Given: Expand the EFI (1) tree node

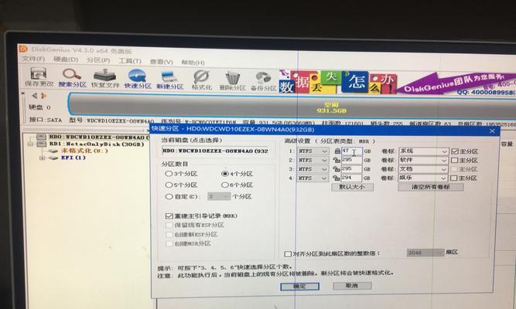Looking at the screenshot, I should point(42,158).
